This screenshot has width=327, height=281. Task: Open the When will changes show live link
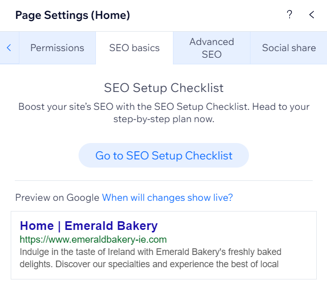click(x=167, y=197)
